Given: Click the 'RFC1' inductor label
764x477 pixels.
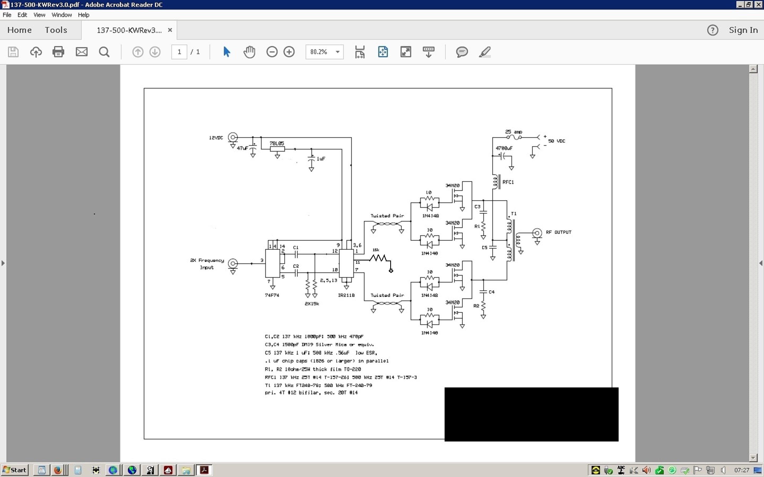Looking at the screenshot, I should click(508, 182).
